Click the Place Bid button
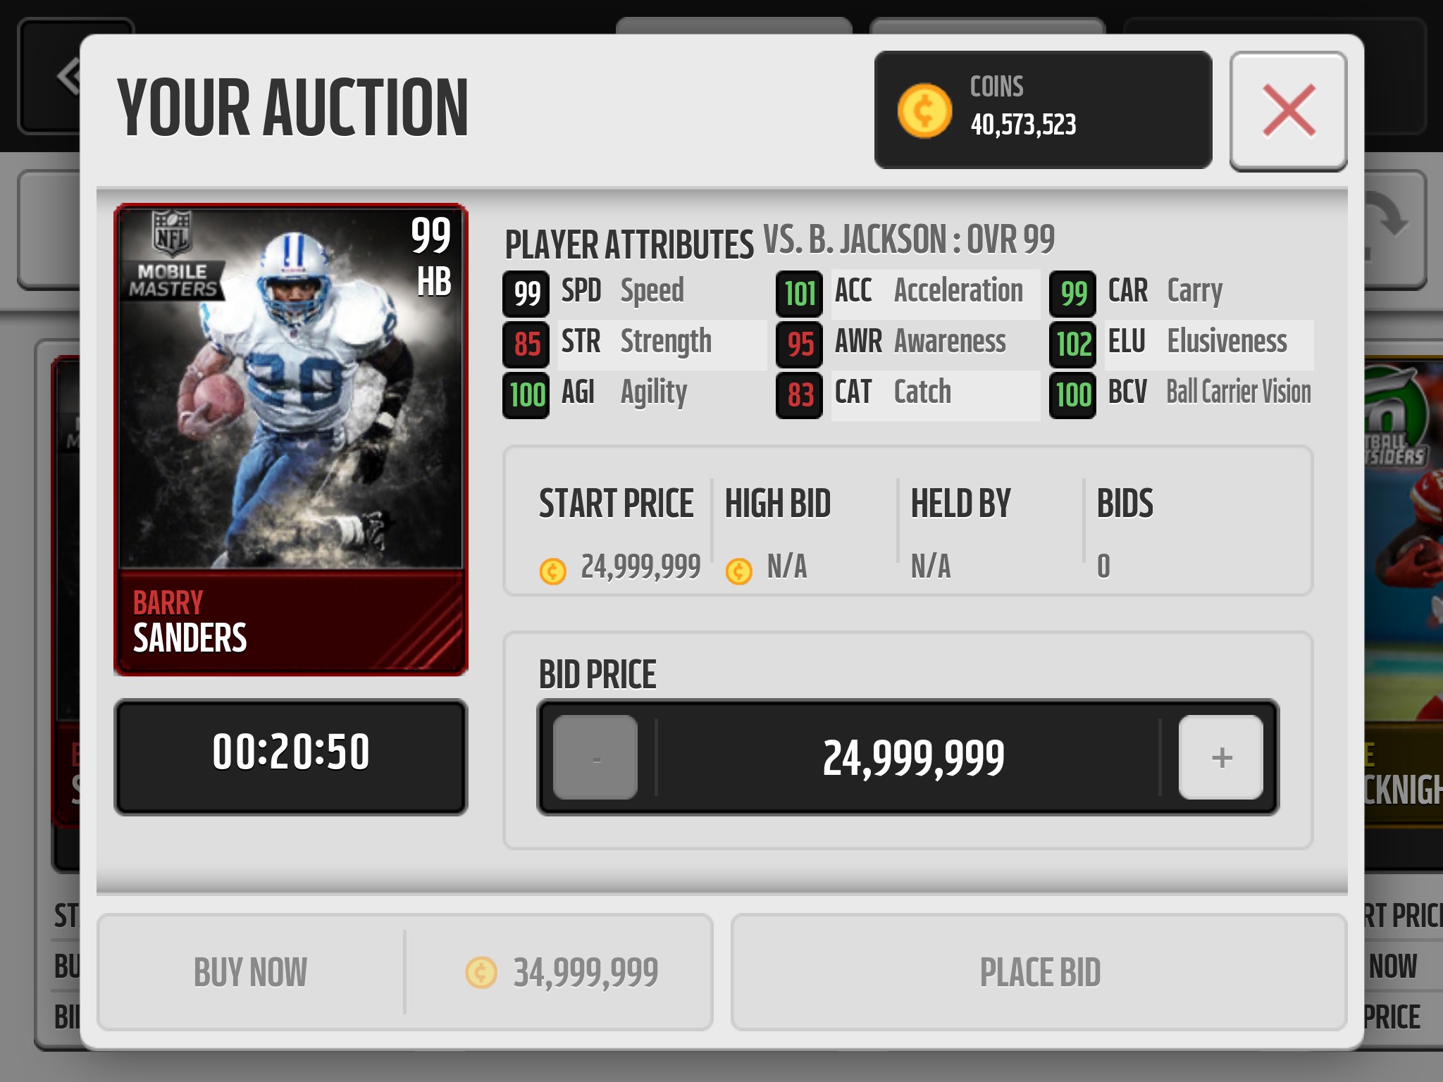1443x1082 pixels. coord(1039,972)
